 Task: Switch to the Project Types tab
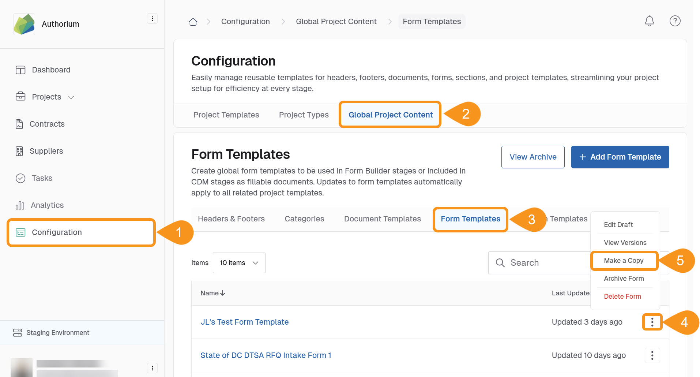pyautogui.click(x=304, y=115)
